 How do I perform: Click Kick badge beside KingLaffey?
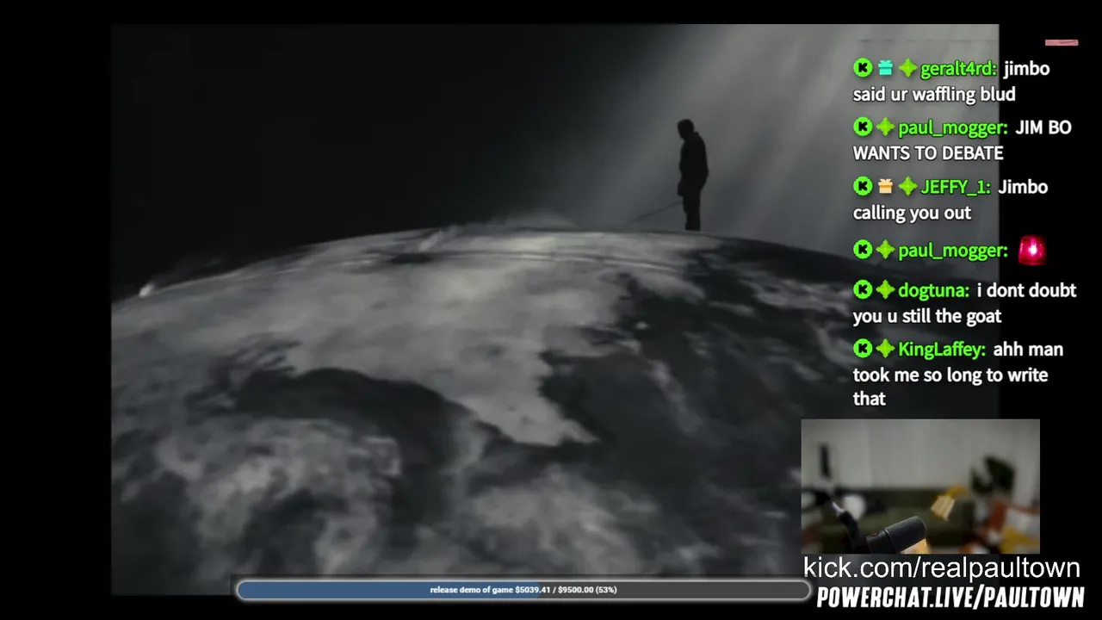tap(863, 349)
